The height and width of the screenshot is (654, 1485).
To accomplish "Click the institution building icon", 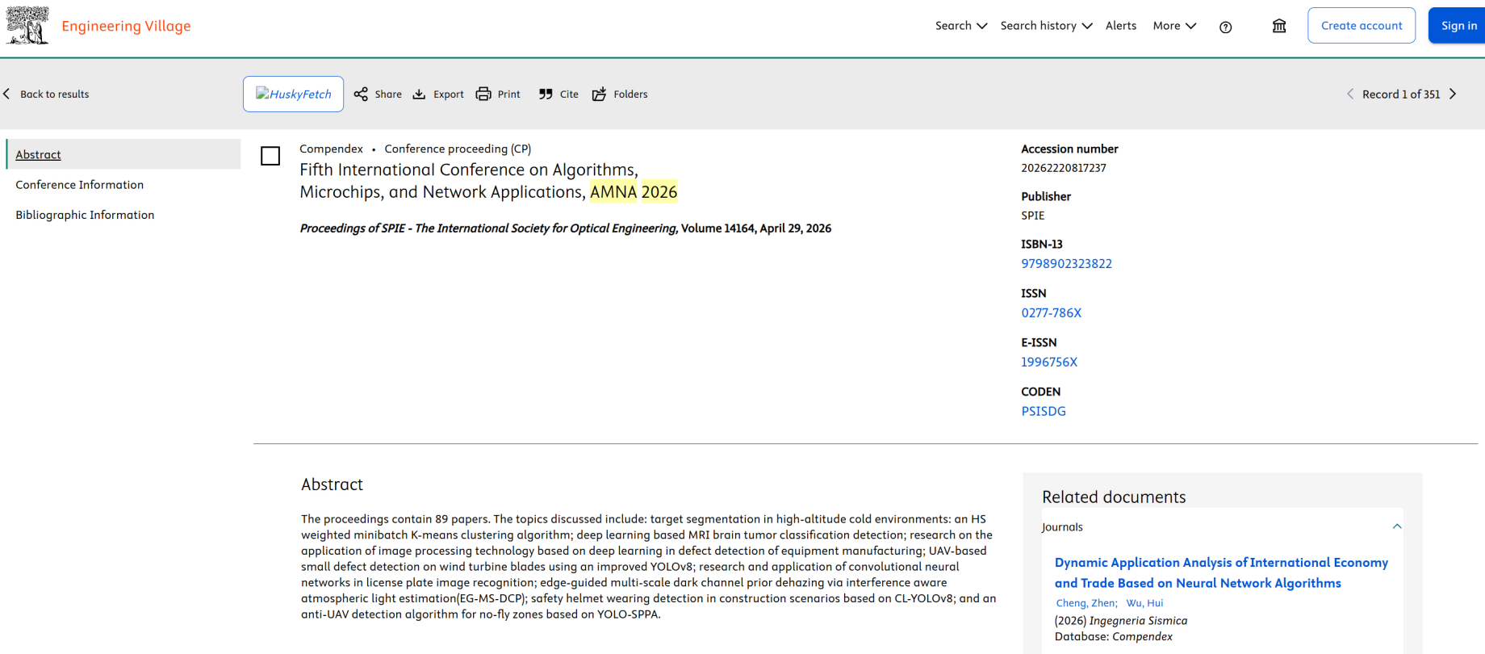I will pyautogui.click(x=1279, y=26).
